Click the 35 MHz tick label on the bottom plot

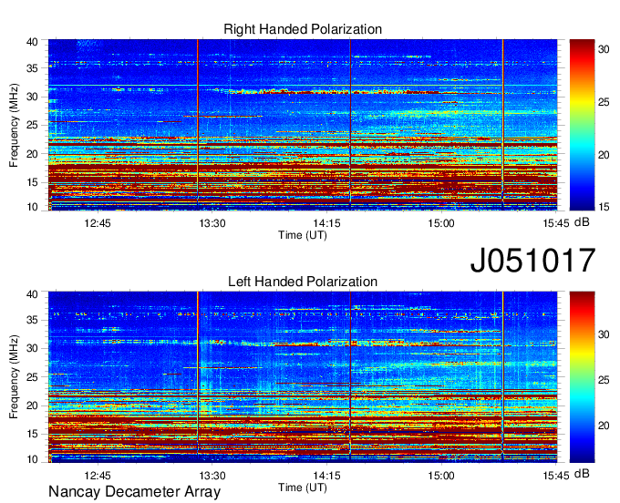32,320
